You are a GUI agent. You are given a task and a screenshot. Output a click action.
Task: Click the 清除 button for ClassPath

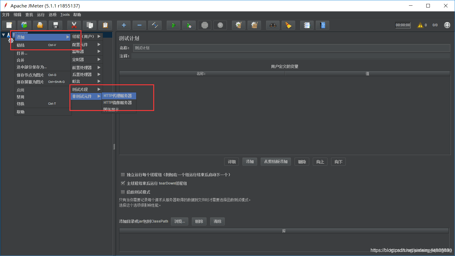click(217, 222)
